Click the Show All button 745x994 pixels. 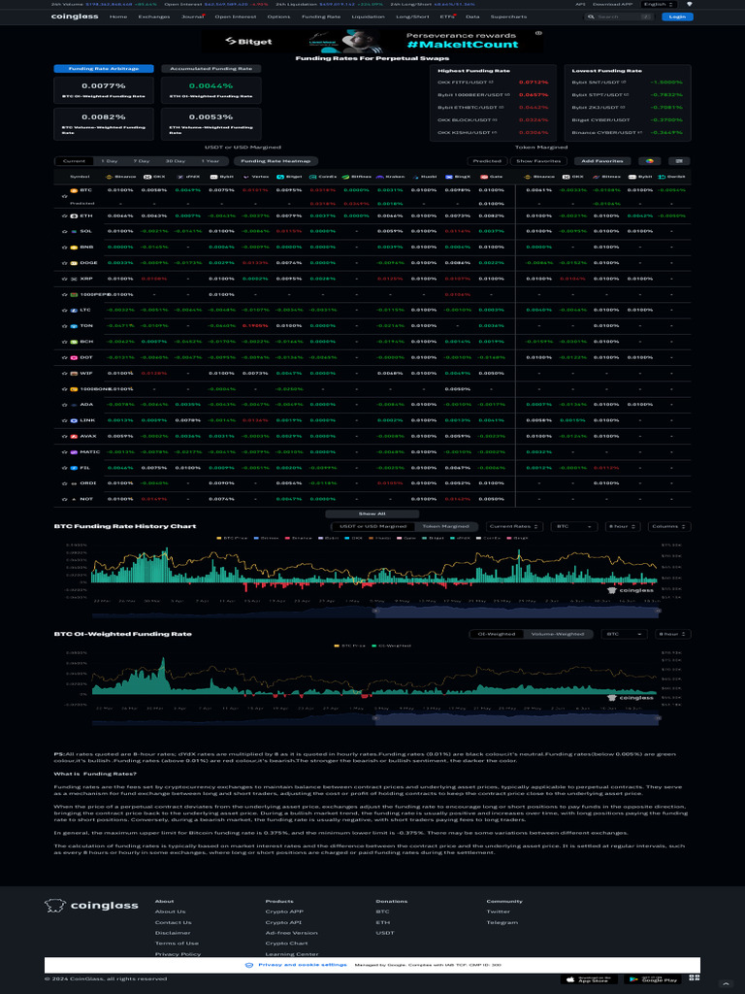[372, 514]
